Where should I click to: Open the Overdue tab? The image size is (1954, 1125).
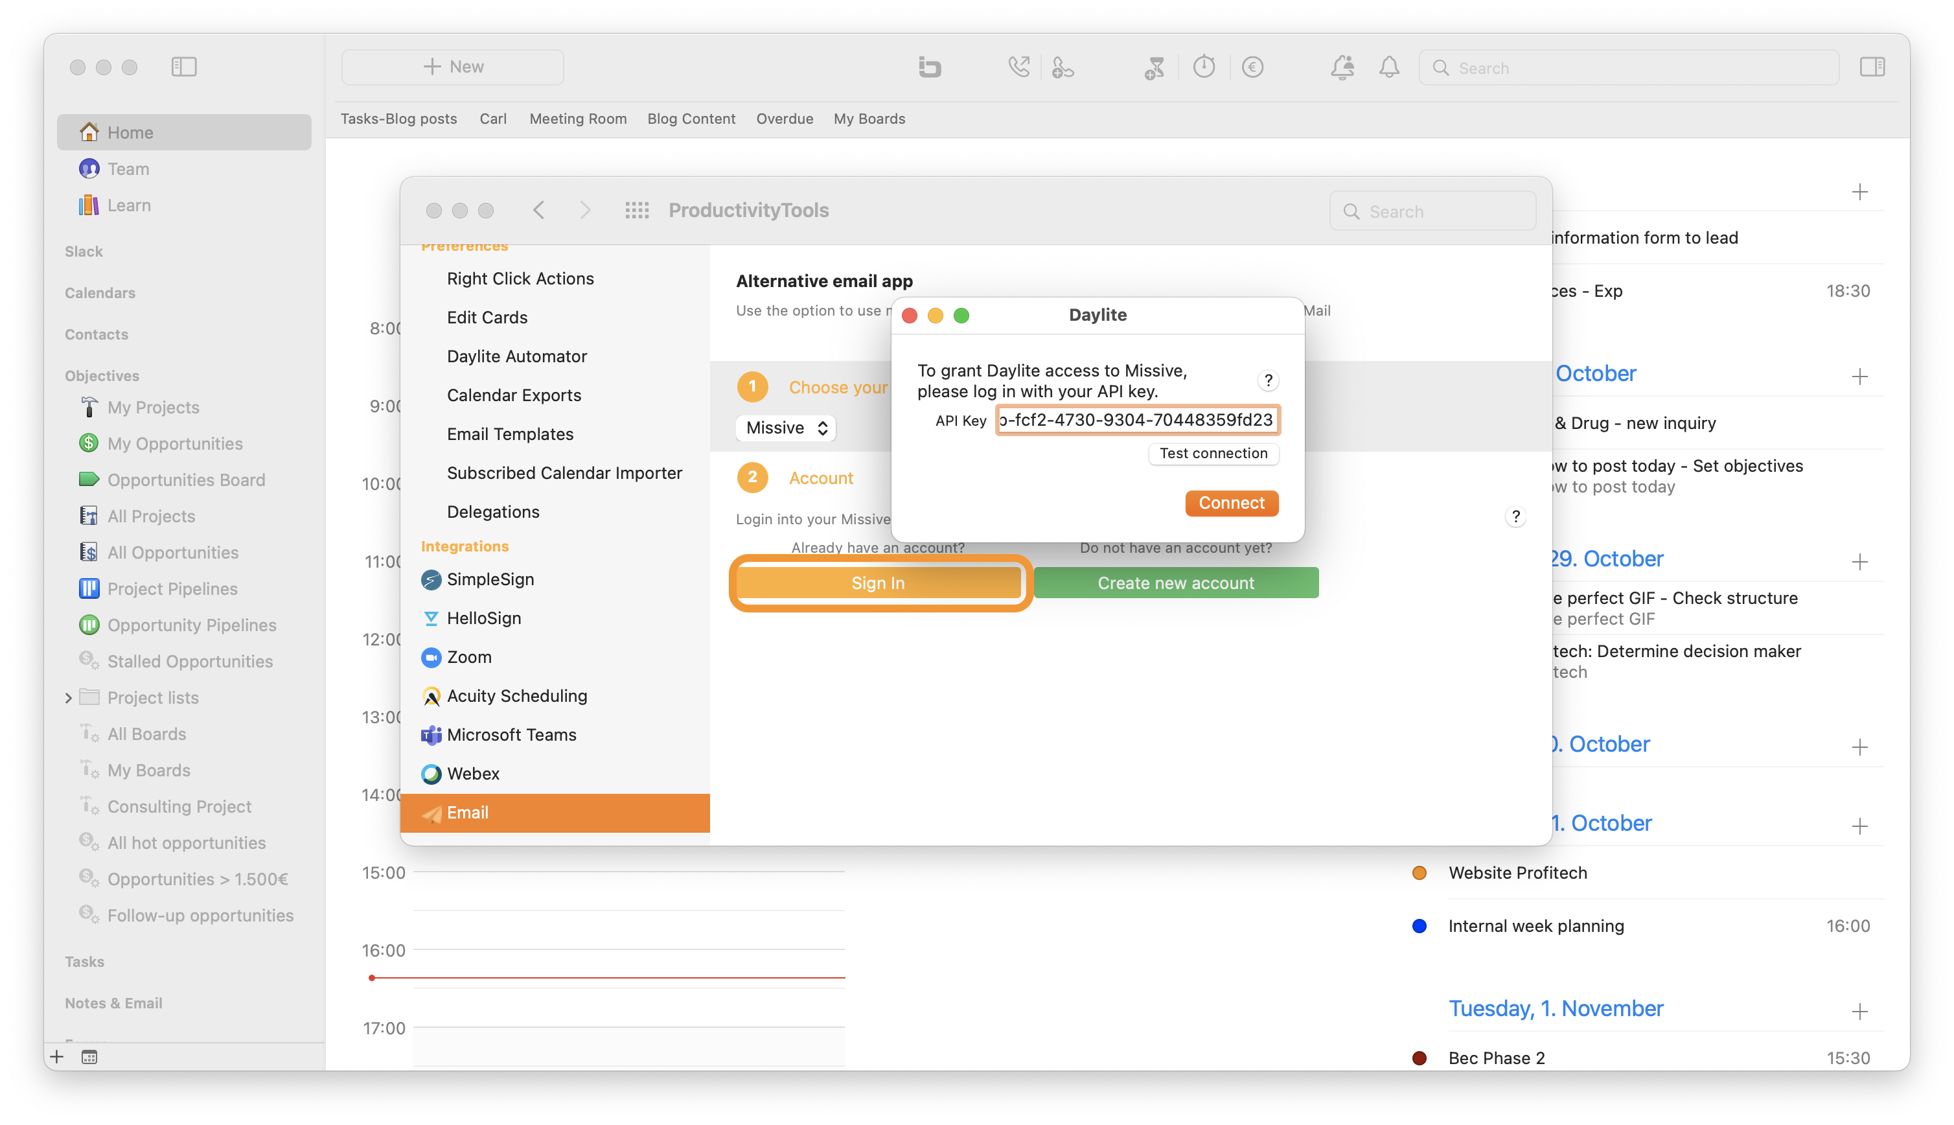(785, 118)
